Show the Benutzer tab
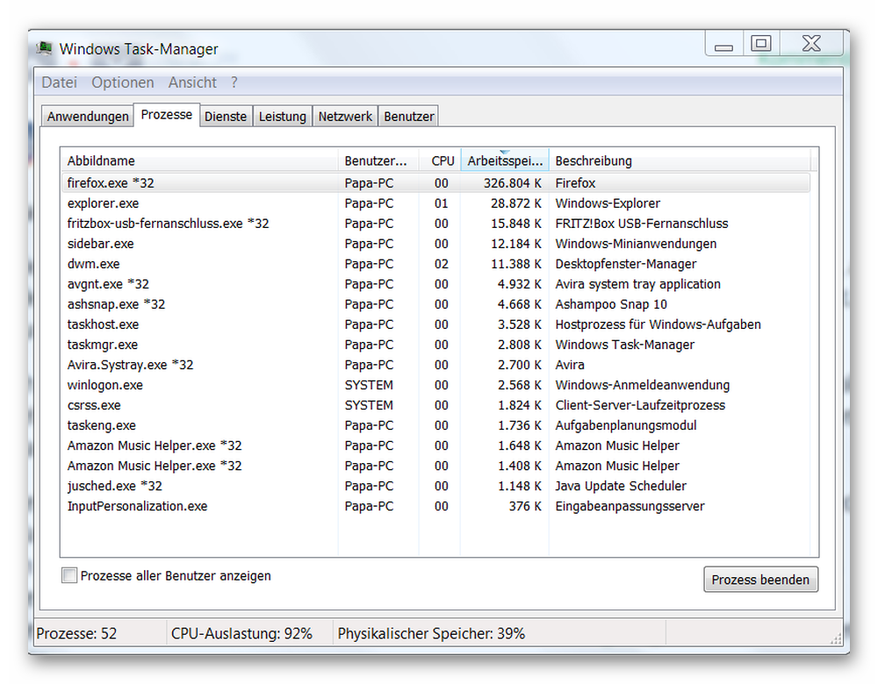Image resolution: width=878 pixels, height=684 pixels. (x=409, y=117)
